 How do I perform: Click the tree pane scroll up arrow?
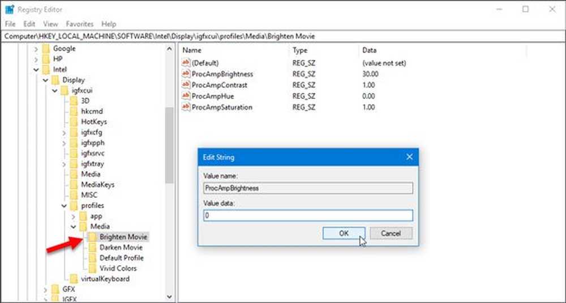point(170,49)
